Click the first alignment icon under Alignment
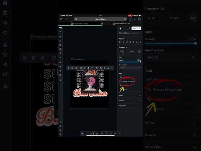 120,42
